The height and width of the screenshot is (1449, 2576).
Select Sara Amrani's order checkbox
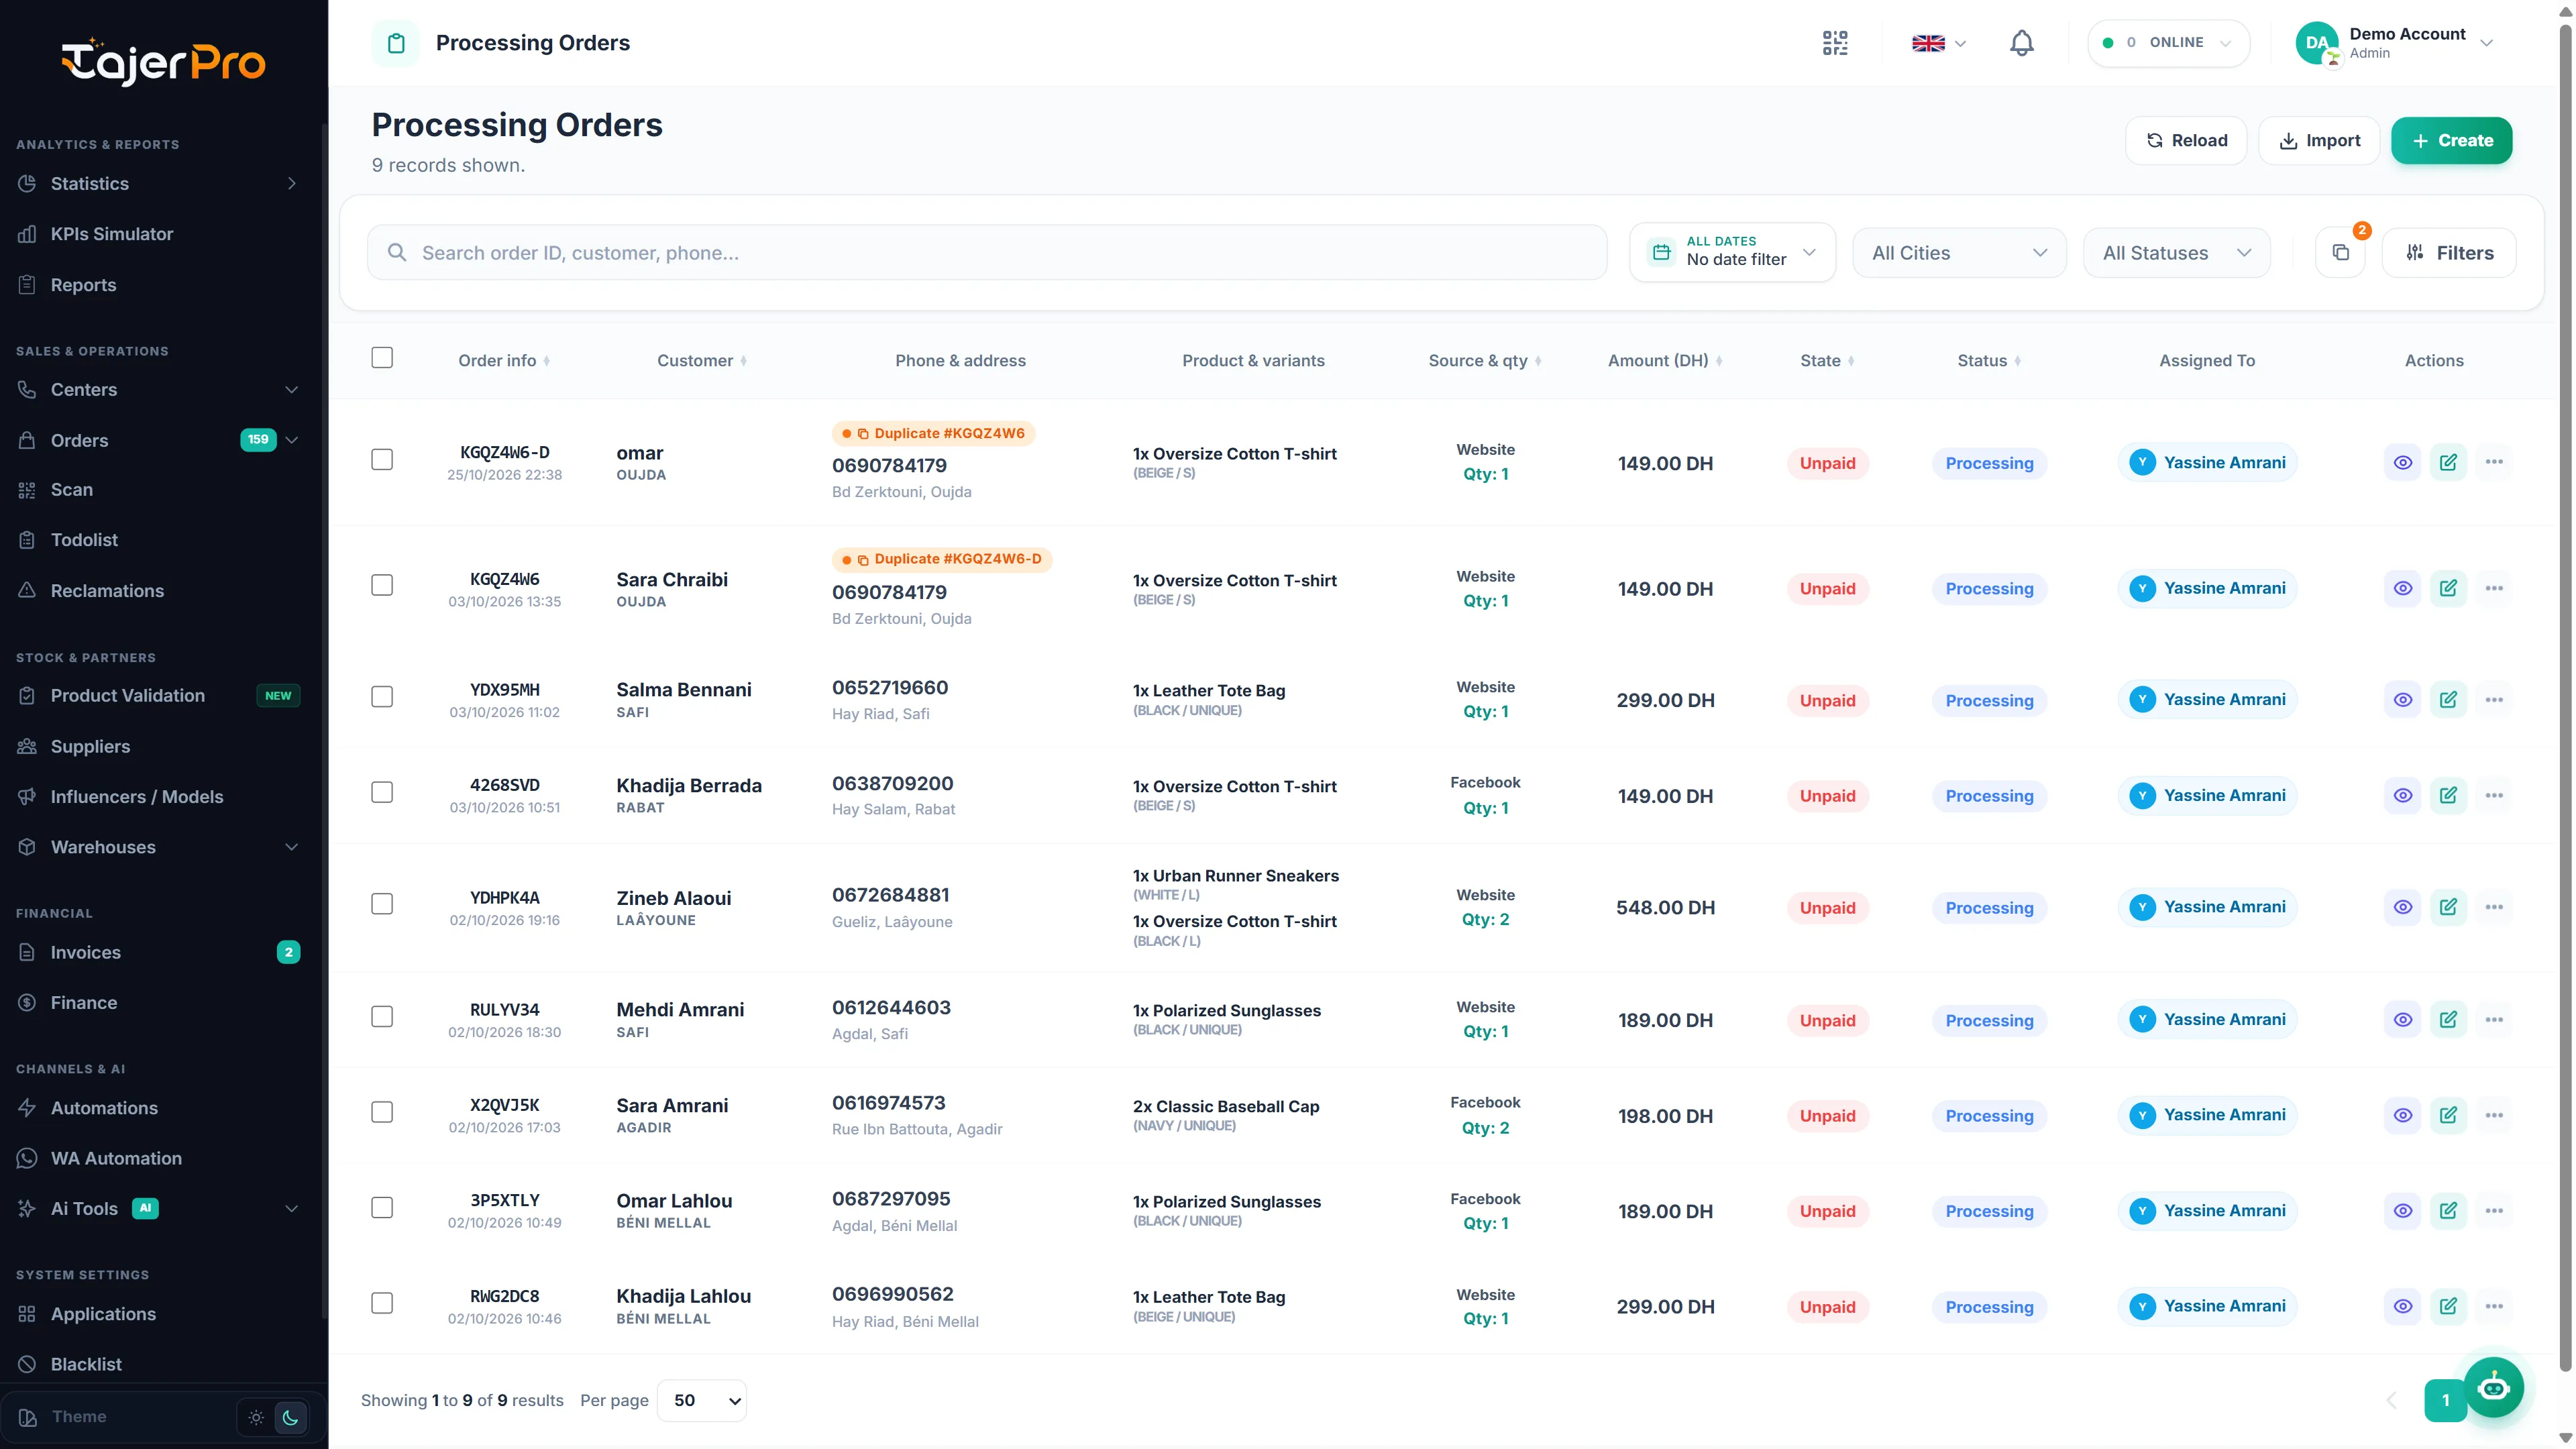tap(382, 1112)
